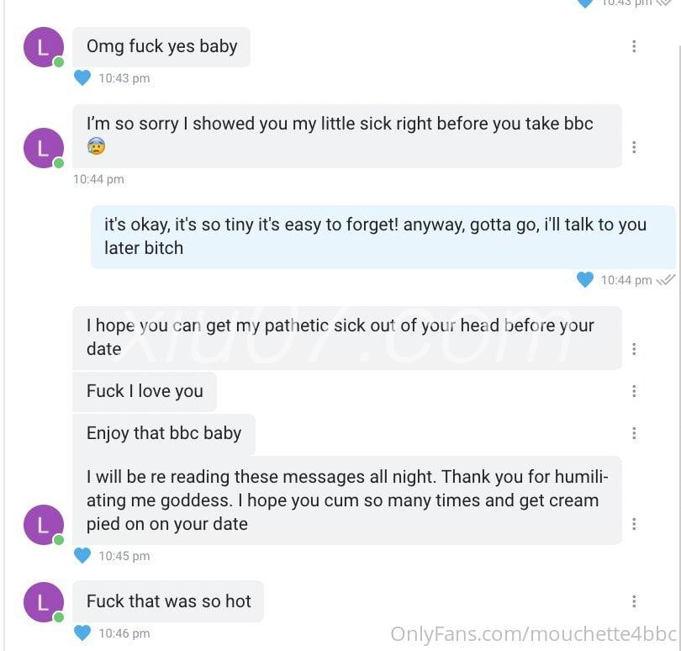The image size is (681, 651).
Task: Open options for 'I will be re reading' message
Action: point(634,524)
